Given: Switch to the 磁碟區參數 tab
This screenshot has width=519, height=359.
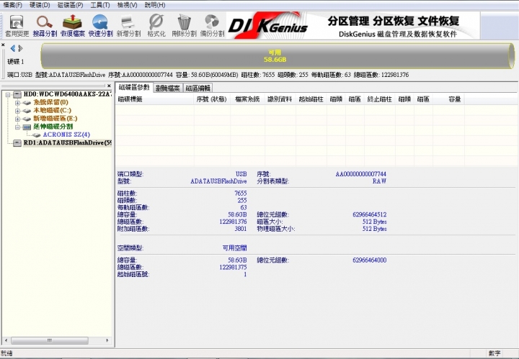Looking at the screenshot, I should pos(134,88).
